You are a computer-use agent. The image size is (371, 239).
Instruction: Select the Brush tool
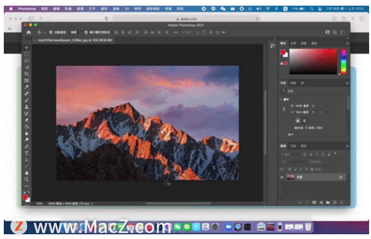tap(27, 100)
